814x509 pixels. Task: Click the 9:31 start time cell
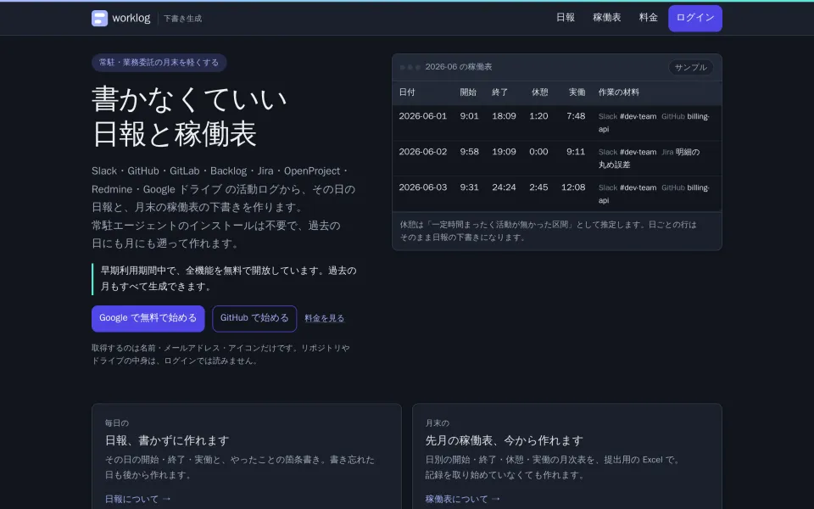[469, 187]
